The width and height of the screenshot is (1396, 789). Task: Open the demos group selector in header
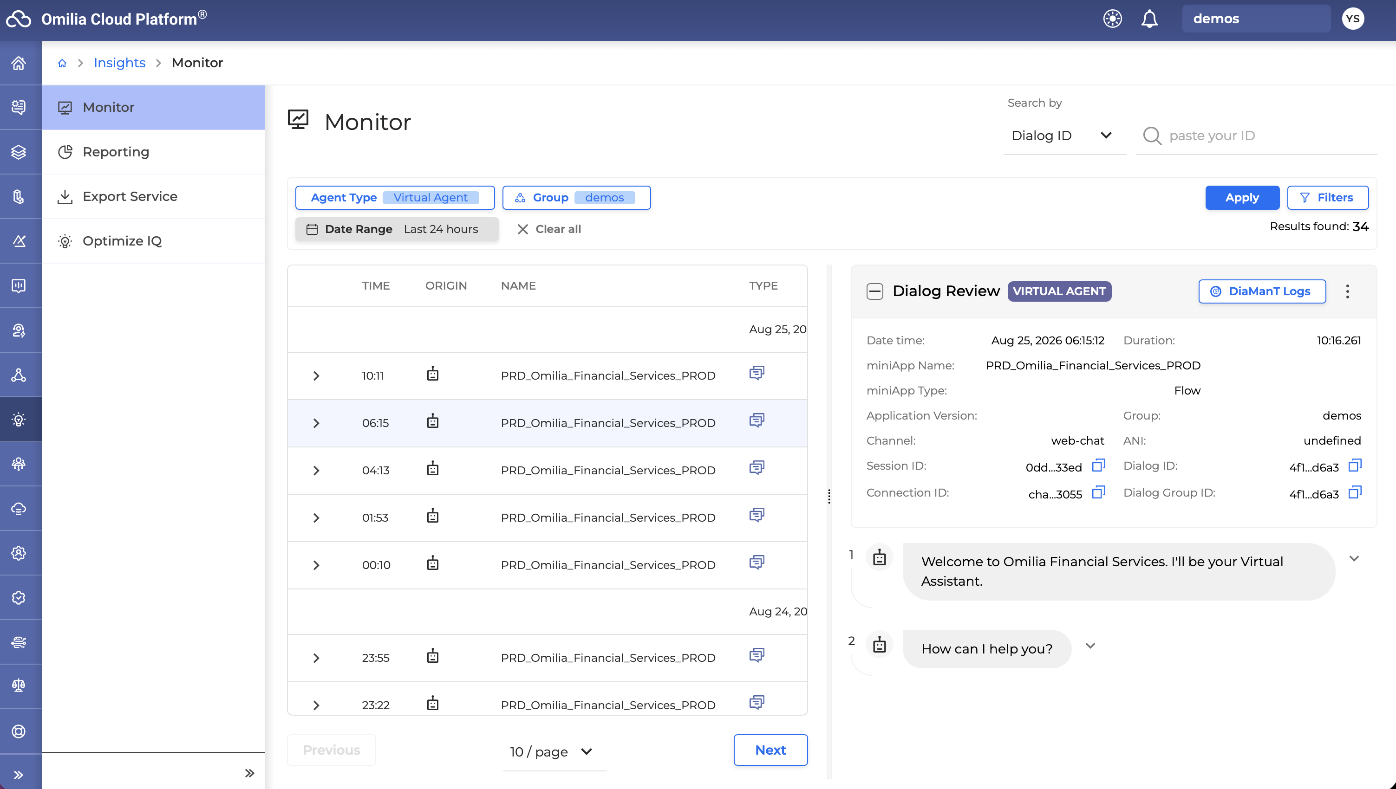pos(1256,19)
